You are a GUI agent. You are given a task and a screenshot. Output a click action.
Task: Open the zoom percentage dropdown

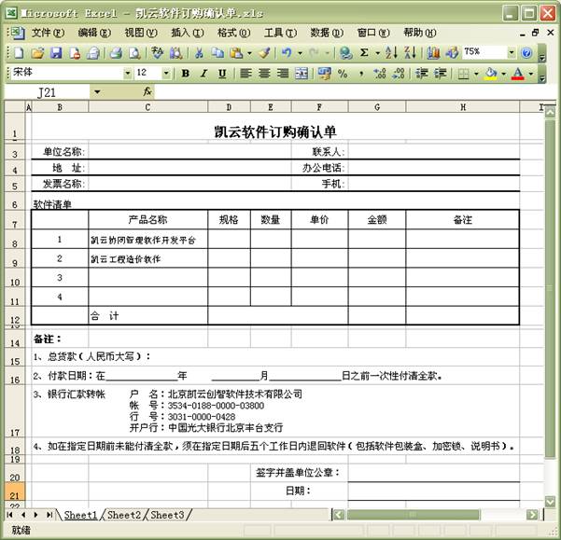[512, 53]
